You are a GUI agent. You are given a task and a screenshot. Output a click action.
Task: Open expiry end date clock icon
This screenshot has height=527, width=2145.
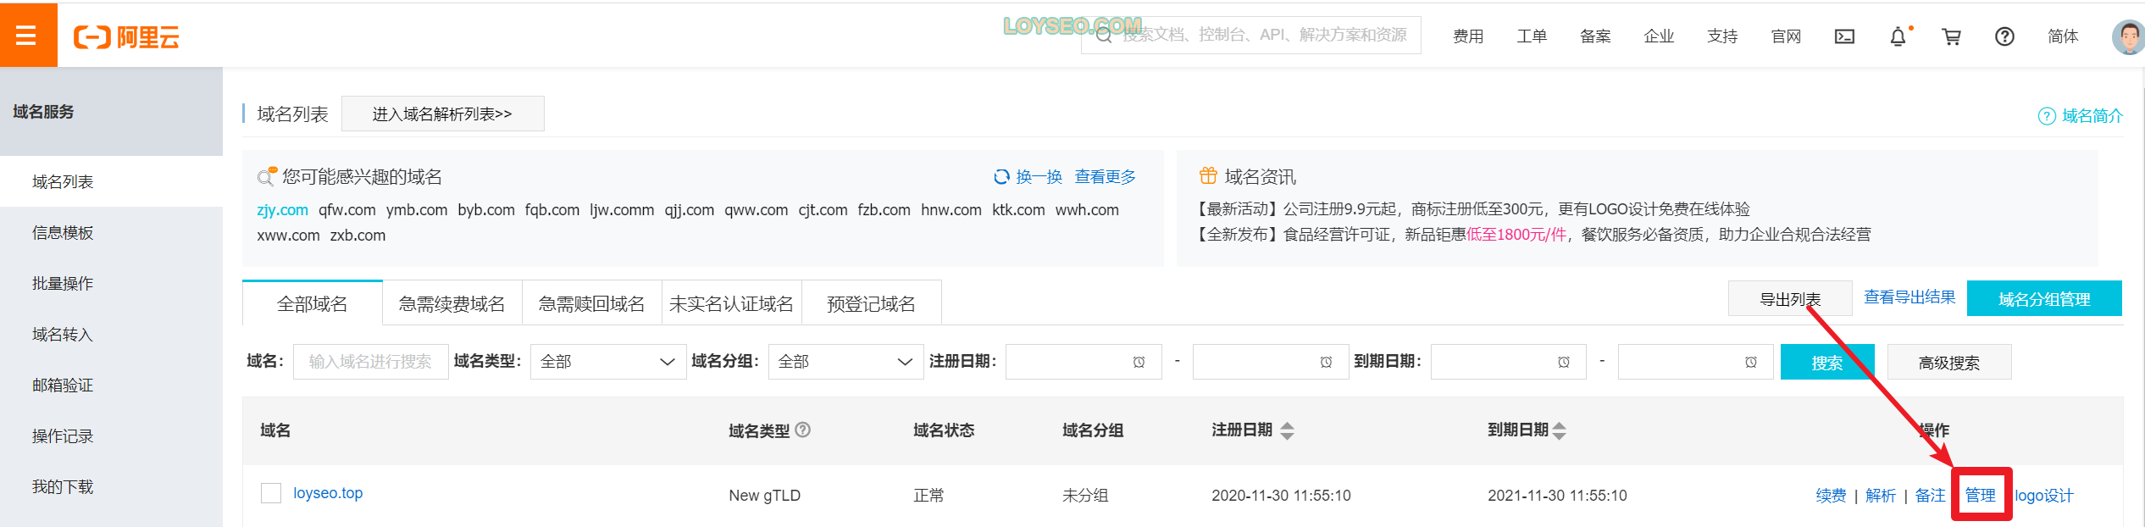(x=1751, y=362)
